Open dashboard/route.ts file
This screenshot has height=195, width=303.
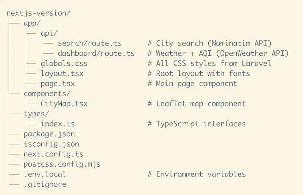click(96, 53)
